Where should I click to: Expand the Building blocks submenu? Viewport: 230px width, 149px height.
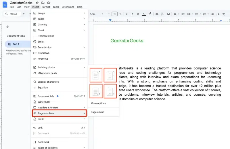pos(59,67)
